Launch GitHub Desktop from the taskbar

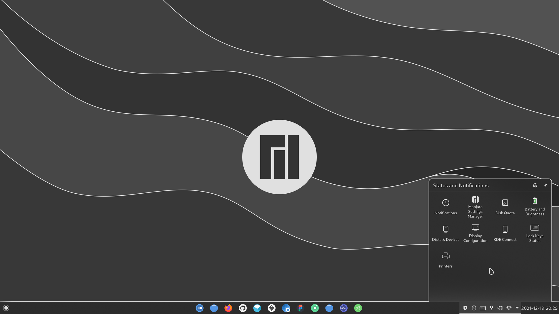(243, 308)
